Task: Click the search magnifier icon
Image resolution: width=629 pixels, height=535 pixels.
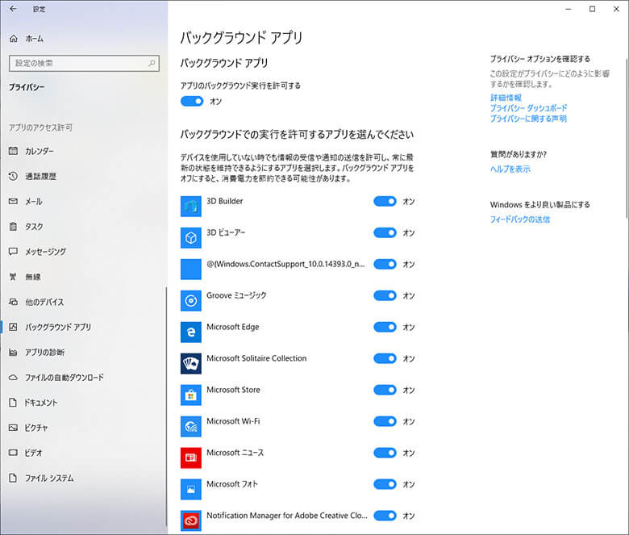Action: coord(152,63)
